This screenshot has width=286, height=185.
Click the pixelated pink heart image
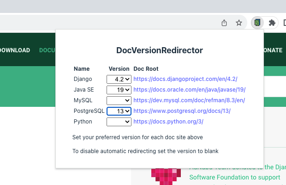pyautogui.click(x=166, y=177)
